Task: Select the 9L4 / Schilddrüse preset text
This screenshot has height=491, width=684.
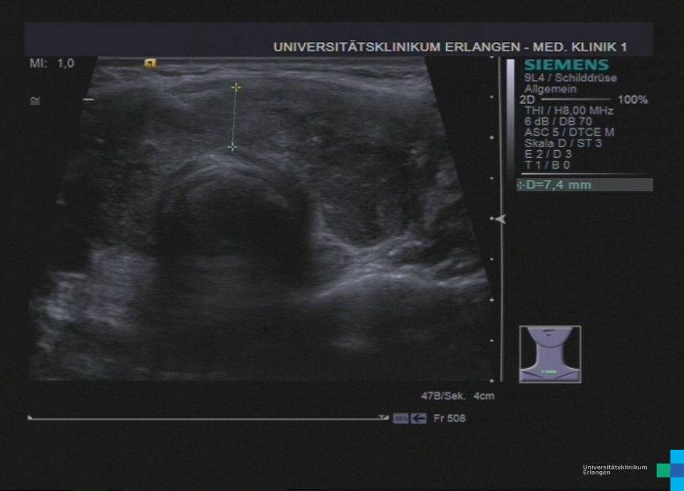Action: pos(570,78)
